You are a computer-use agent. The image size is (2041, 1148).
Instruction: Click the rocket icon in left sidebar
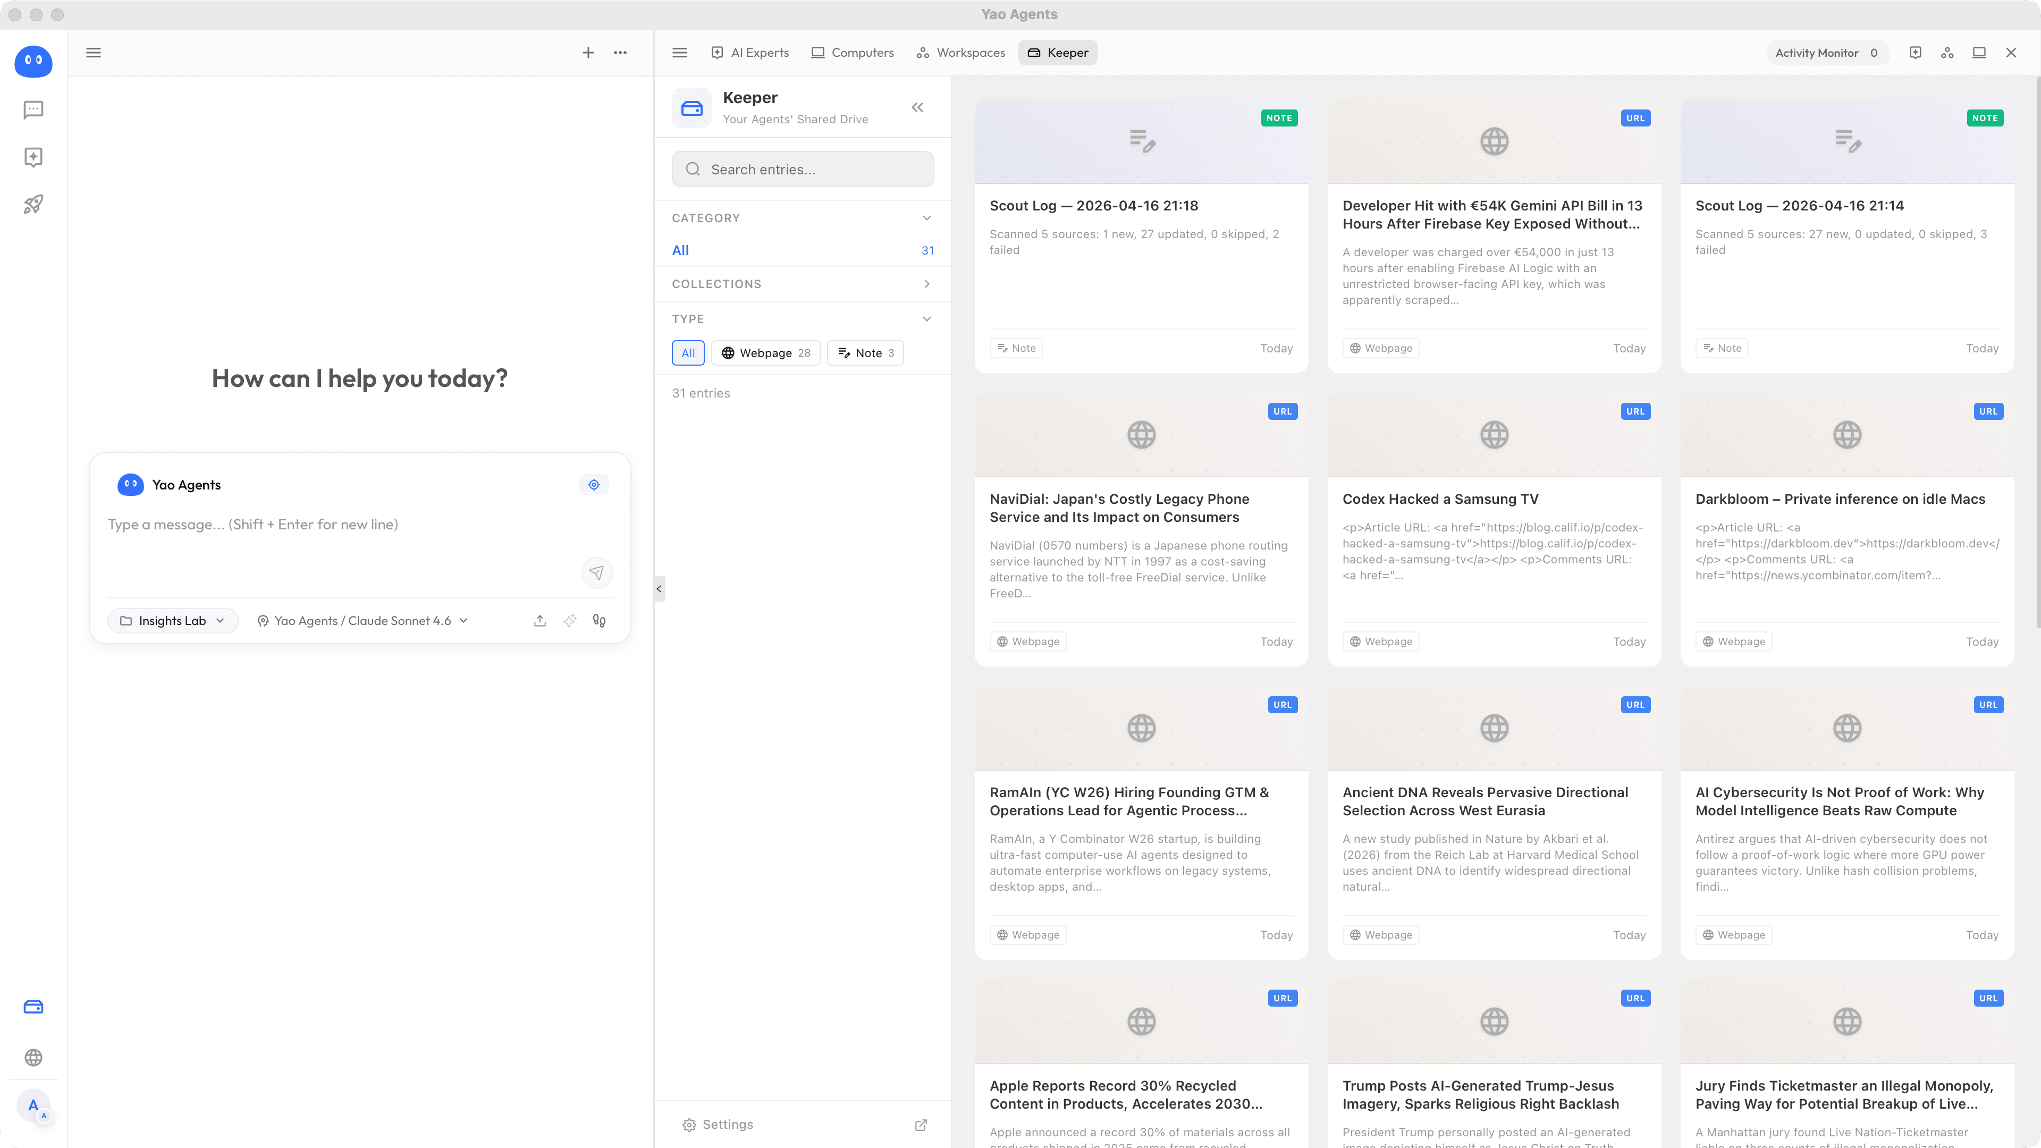tap(33, 205)
